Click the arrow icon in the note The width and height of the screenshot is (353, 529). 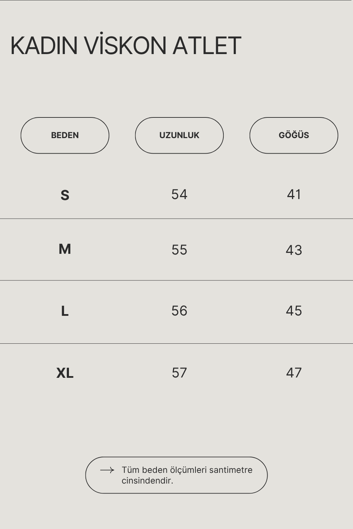(107, 470)
